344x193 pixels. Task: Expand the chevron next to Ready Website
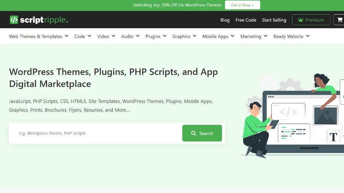[308, 36]
